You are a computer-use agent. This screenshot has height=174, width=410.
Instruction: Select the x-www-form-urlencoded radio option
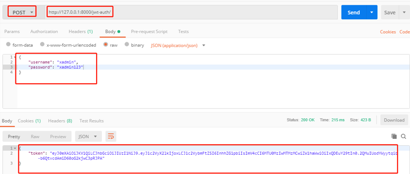pyautogui.click(x=68, y=45)
